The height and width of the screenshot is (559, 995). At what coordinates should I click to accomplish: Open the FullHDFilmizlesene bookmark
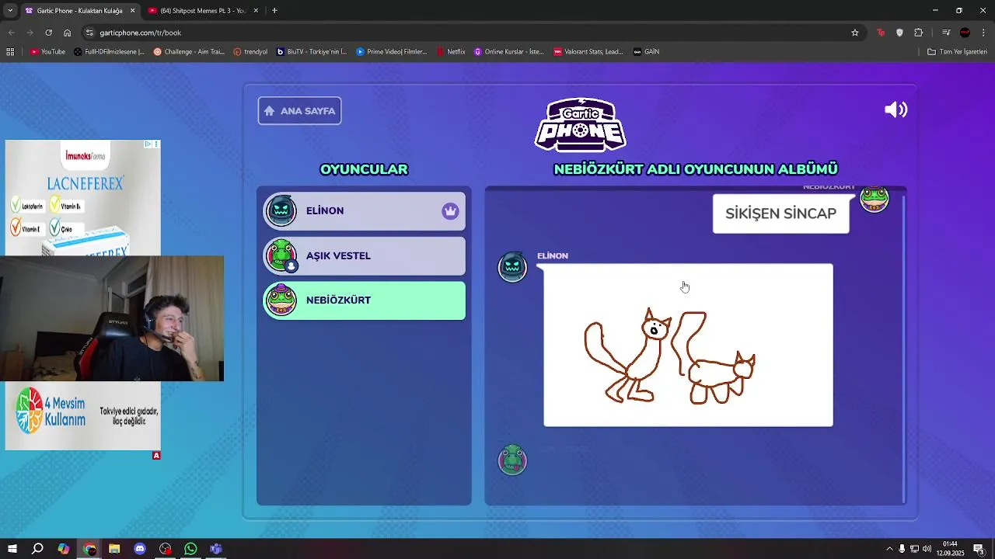109,52
